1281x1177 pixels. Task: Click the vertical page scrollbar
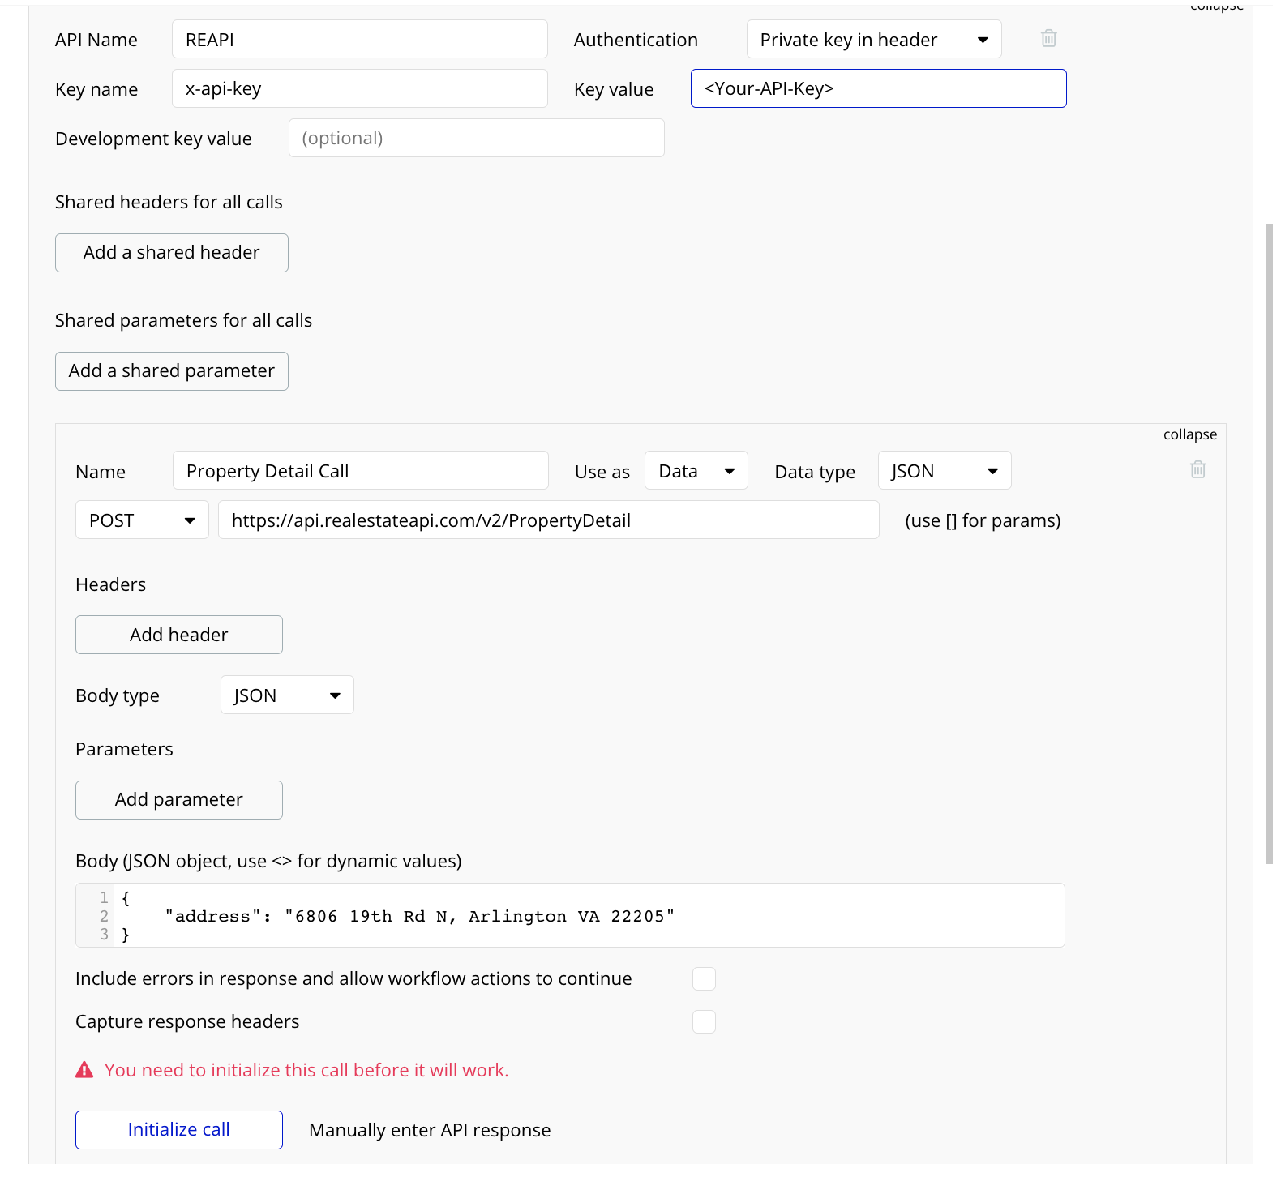point(1270,543)
